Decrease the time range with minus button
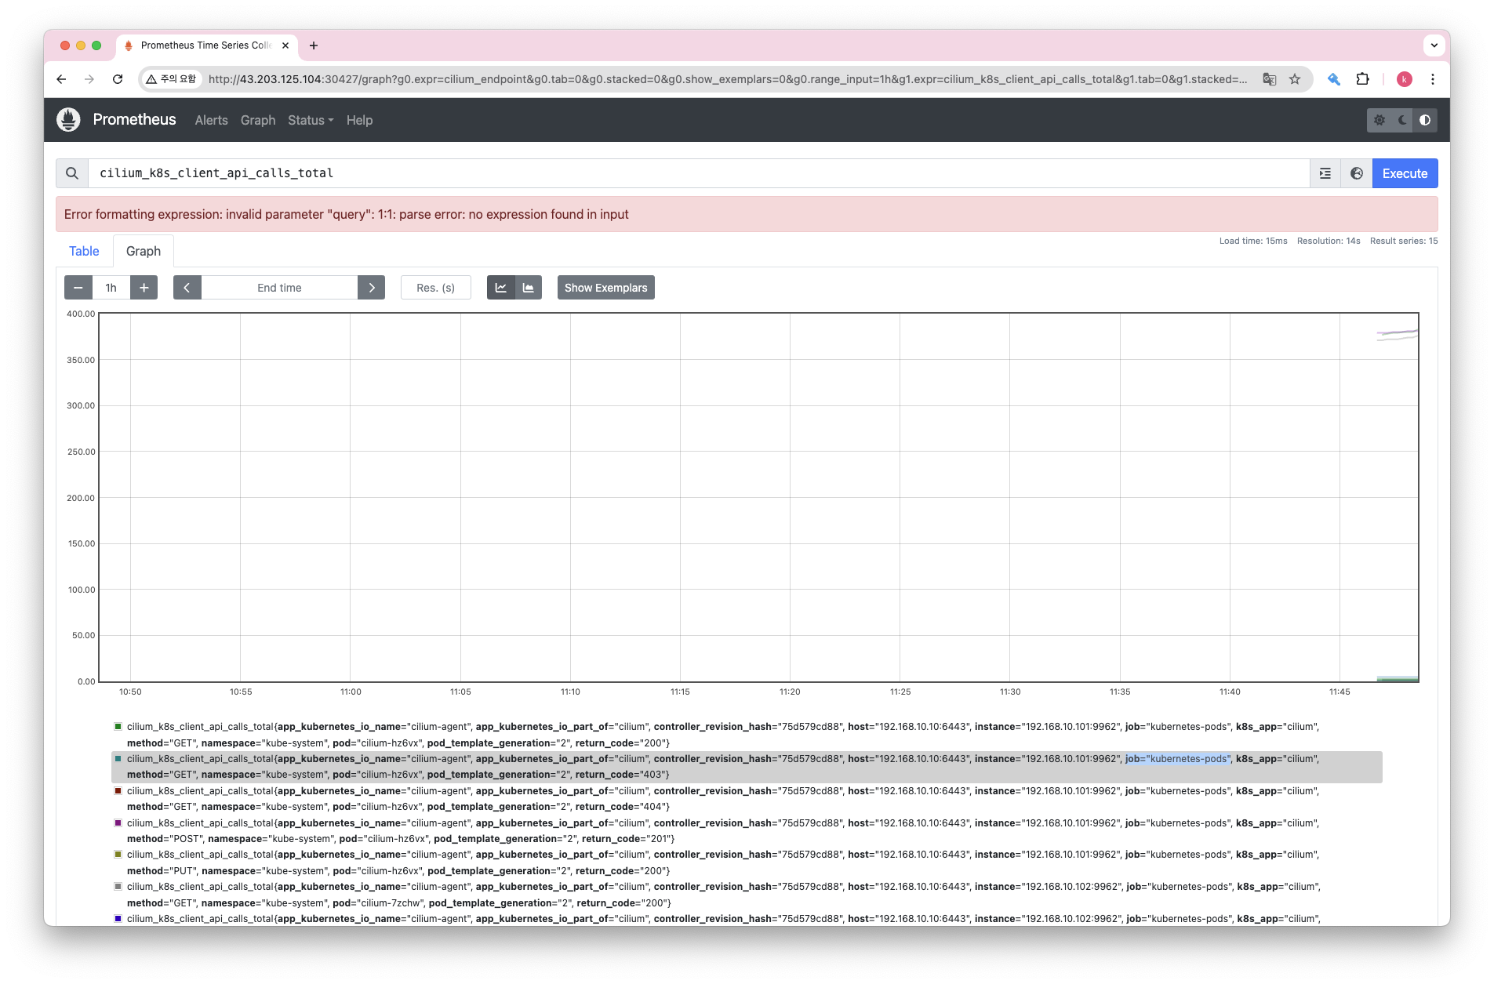 click(x=78, y=288)
